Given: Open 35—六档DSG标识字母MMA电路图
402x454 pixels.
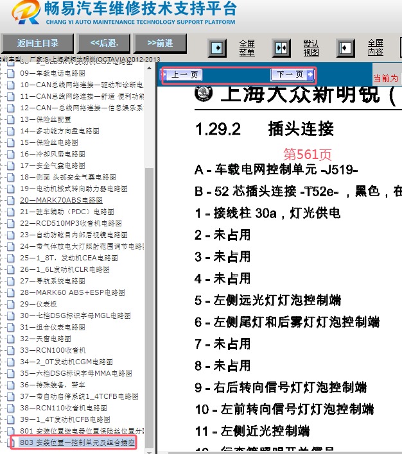Looking at the screenshot, I should point(76,373).
